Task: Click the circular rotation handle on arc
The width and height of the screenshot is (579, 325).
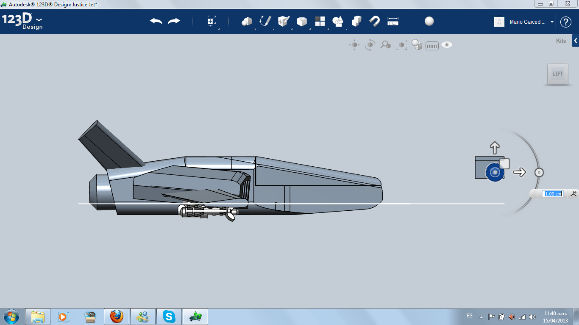Action: click(539, 173)
